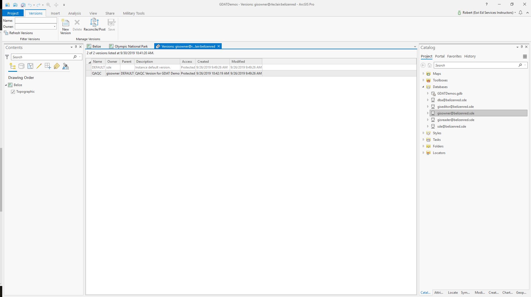531x297 pixels.
Task: Click the Contents search magnifier icon
Action: tap(75, 57)
